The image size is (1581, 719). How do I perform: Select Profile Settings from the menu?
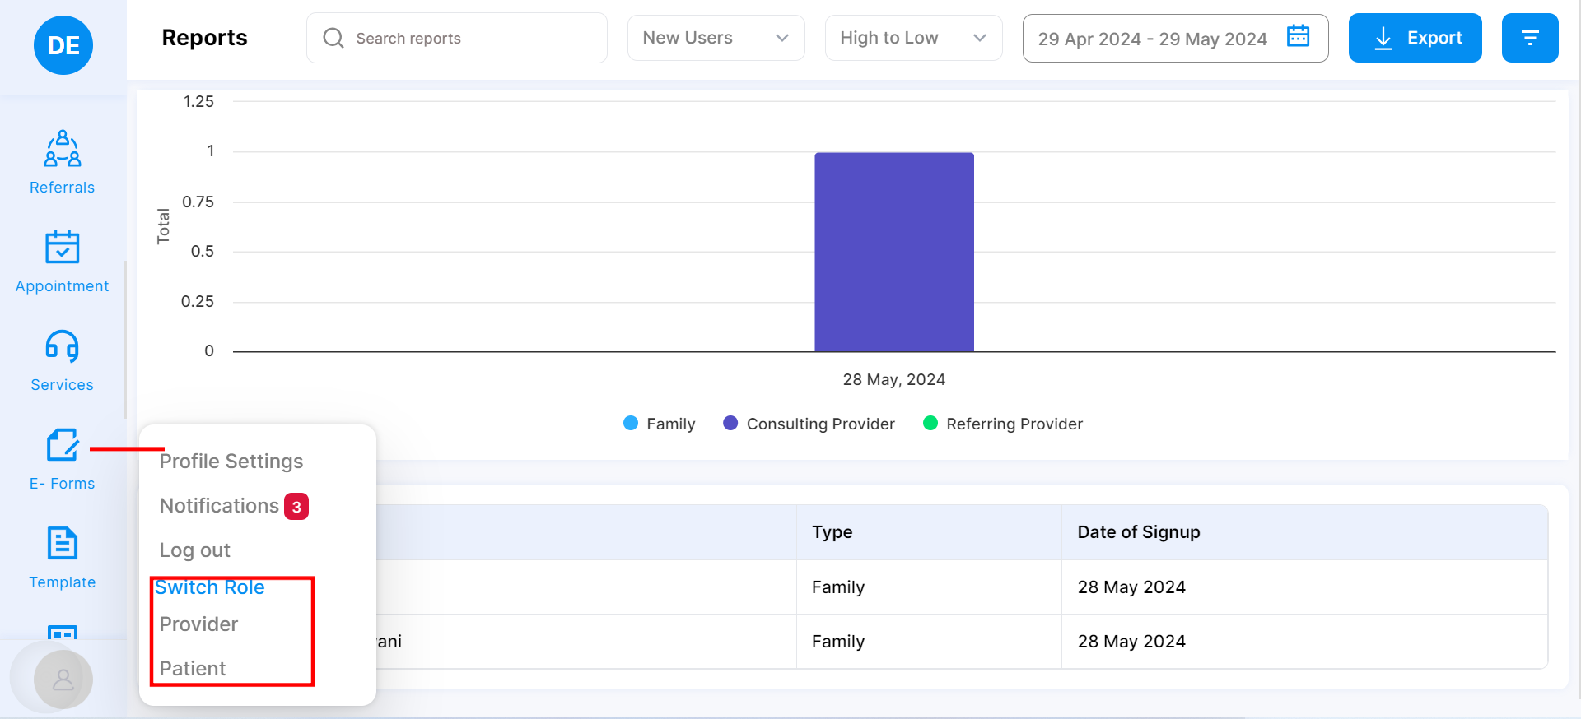(x=231, y=462)
